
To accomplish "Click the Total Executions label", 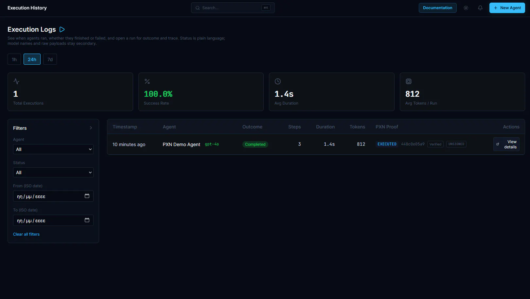I will [x=28, y=103].
